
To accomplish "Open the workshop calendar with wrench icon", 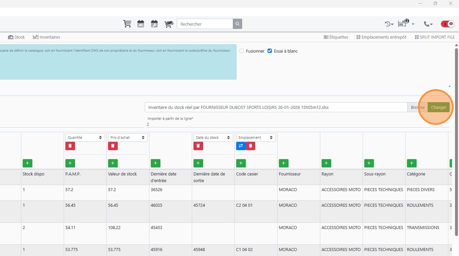I will (x=154, y=24).
